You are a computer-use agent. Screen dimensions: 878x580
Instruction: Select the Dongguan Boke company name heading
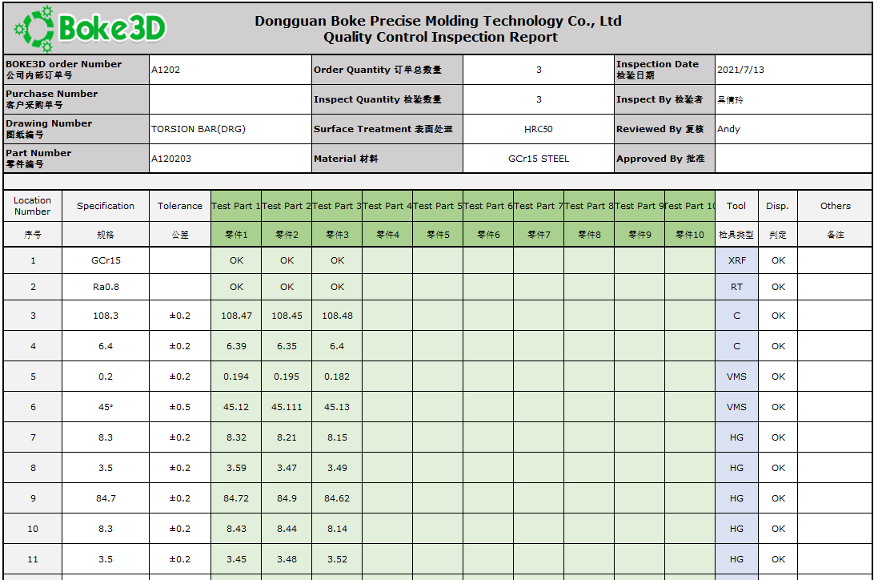(438, 21)
